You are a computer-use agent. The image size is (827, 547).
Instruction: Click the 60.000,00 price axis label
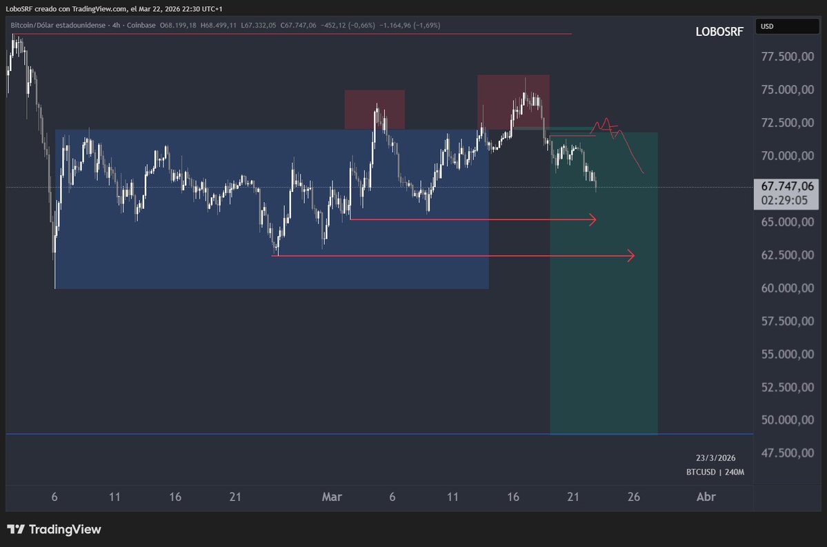coord(788,288)
